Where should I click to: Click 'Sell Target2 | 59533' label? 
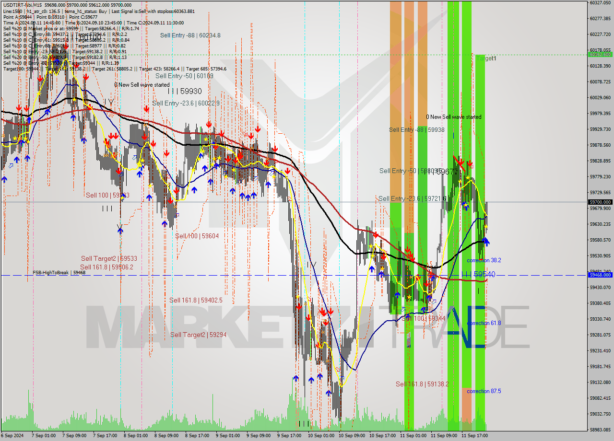(x=109, y=258)
